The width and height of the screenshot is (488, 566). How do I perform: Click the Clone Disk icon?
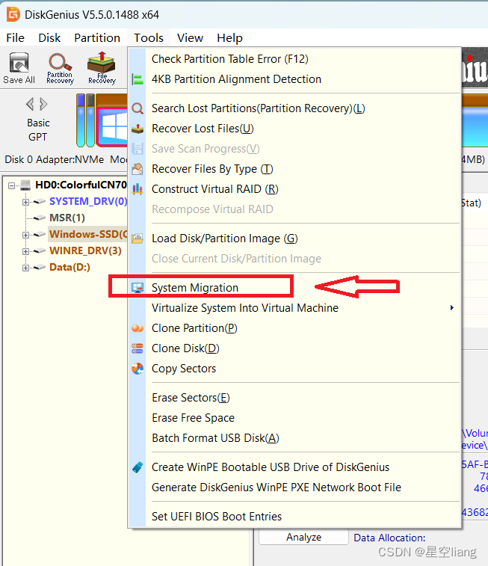pos(138,348)
